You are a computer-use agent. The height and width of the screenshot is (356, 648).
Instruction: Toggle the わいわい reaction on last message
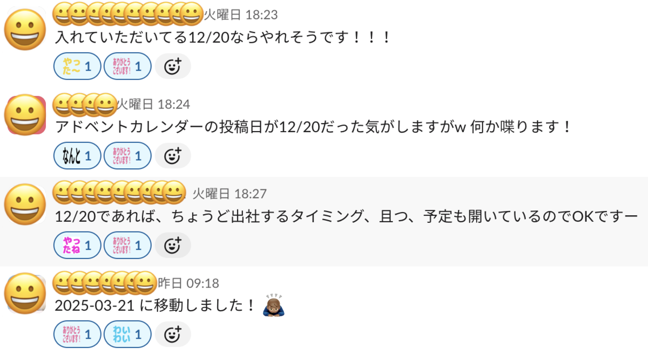127,335
